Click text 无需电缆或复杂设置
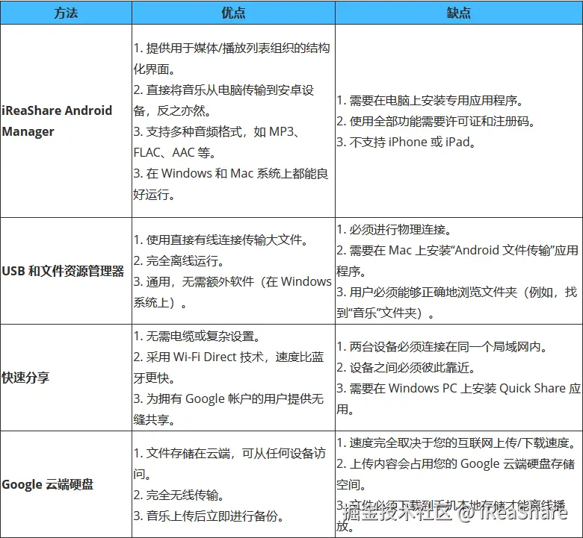The height and width of the screenshot is (538, 583). (x=197, y=337)
